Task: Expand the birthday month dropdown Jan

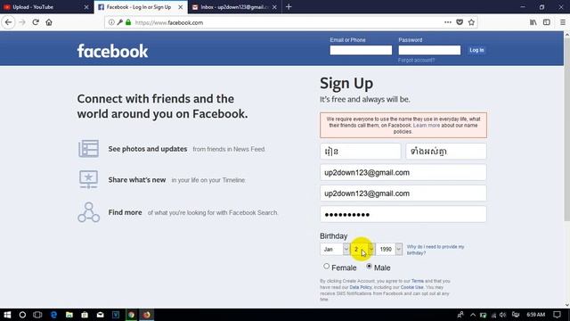Action: [335, 250]
